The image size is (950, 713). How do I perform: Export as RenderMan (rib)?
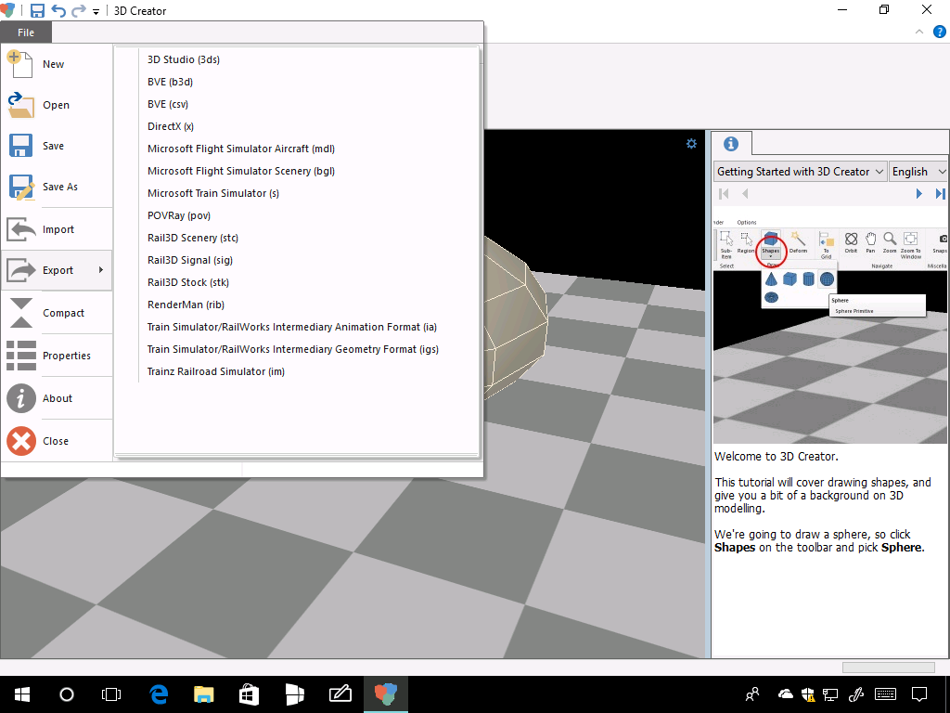[x=186, y=305]
